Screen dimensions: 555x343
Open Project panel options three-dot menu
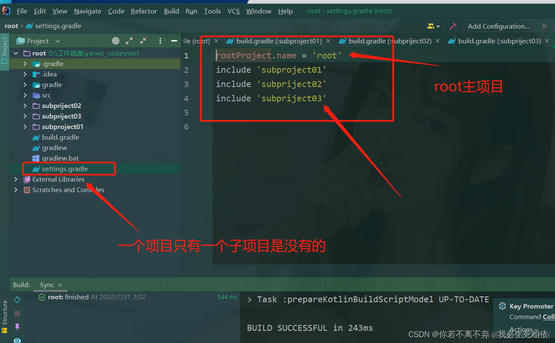tap(160, 41)
